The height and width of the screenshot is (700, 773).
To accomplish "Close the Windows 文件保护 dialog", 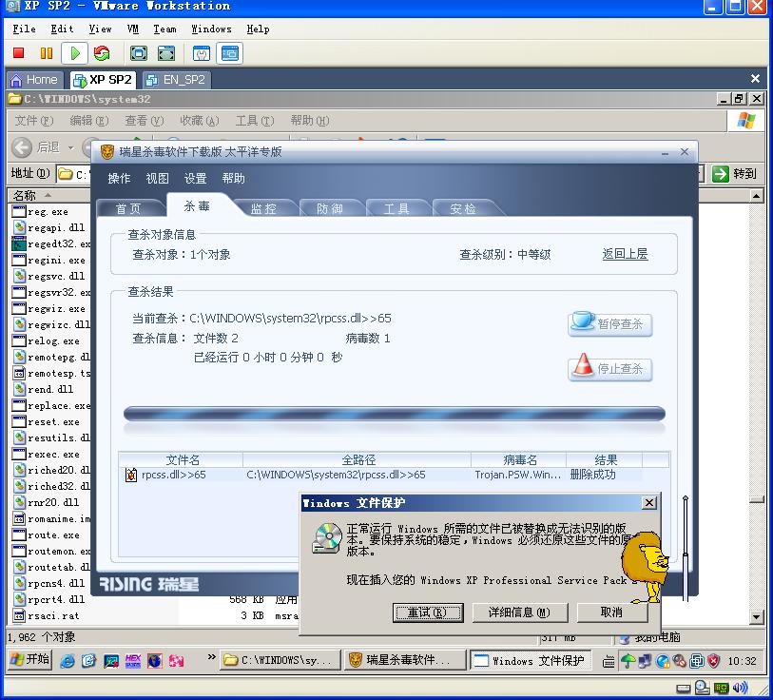I will 648,503.
